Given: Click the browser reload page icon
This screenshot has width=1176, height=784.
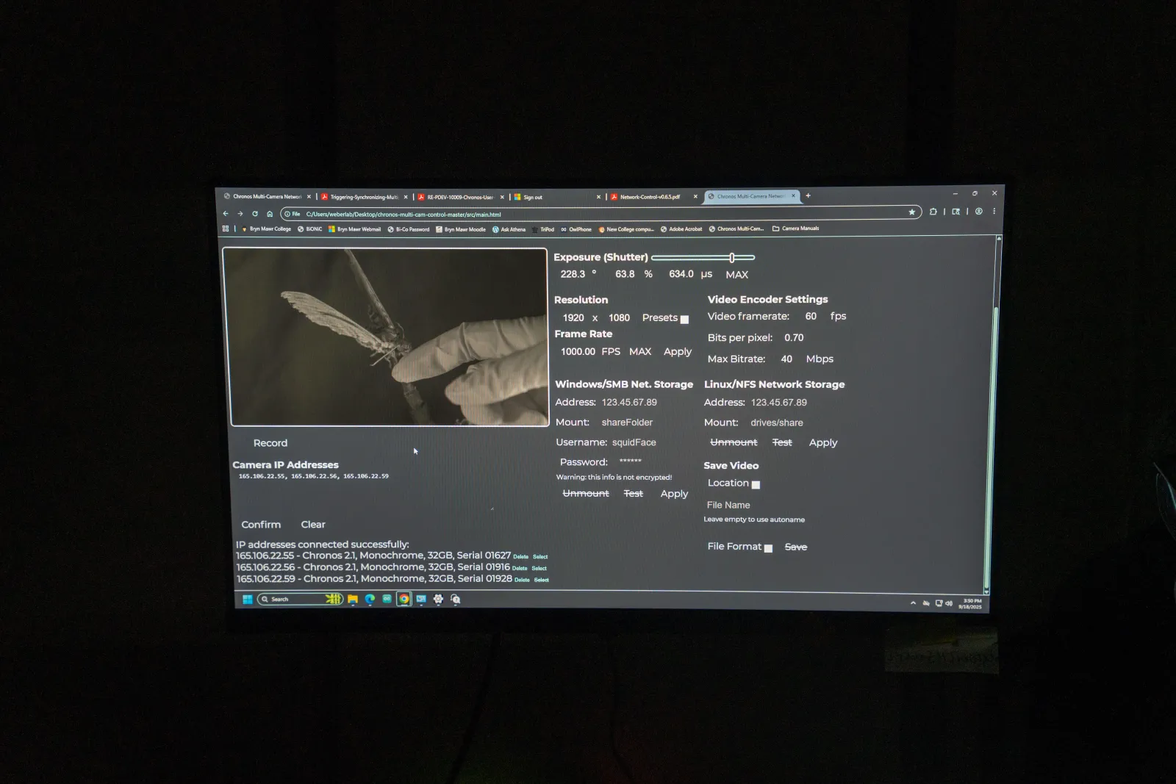Looking at the screenshot, I should click(x=255, y=214).
